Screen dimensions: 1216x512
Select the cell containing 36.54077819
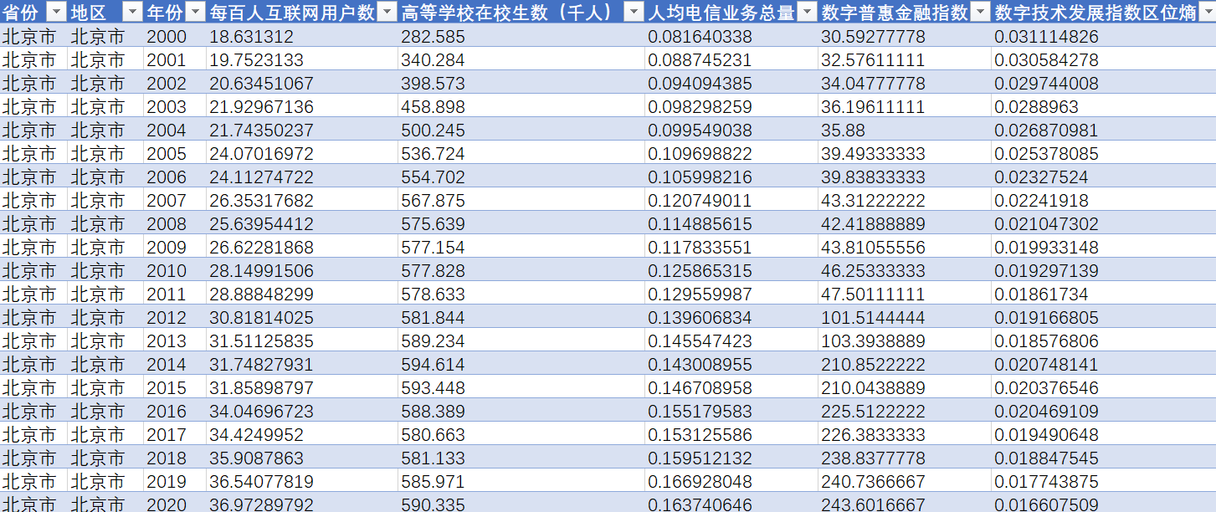301,482
